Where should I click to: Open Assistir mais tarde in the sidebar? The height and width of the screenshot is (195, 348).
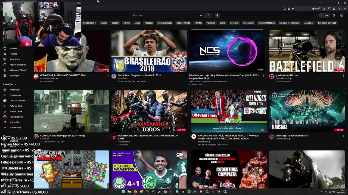tap(18, 65)
